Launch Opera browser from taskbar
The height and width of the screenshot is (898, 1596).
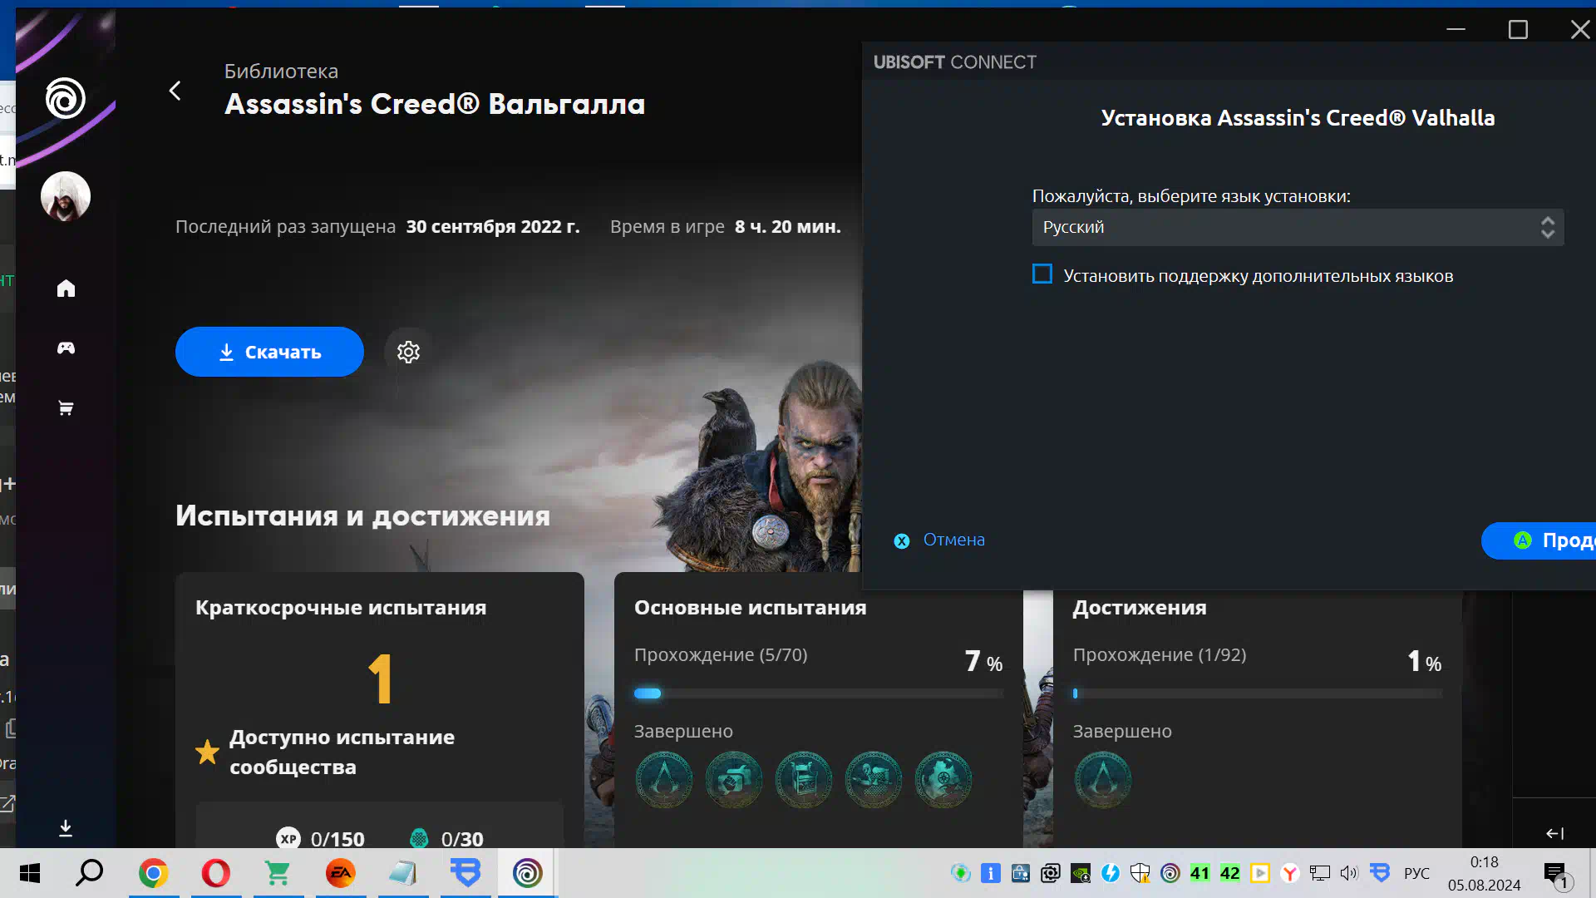[216, 873]
